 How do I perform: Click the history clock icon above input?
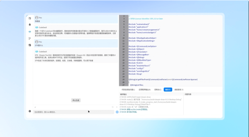click(x=113, y=107)
